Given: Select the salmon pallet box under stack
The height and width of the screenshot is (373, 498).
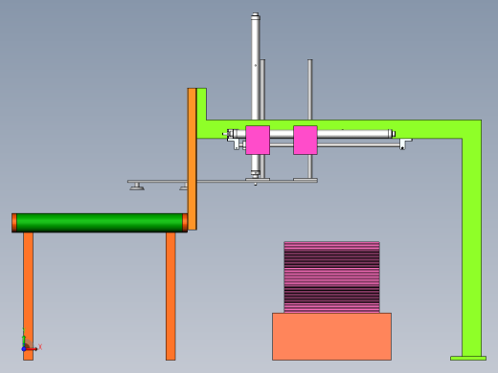Looking at the screenshot, I should pyautogui.click(x=331, y=337).
